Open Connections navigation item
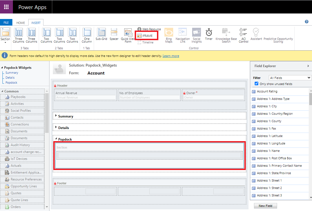The height and width of the screenshot is (211, 312). tap(22, 124)
